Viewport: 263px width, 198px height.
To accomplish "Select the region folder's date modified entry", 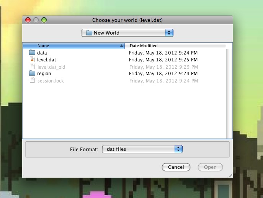I will pos(163,74).
